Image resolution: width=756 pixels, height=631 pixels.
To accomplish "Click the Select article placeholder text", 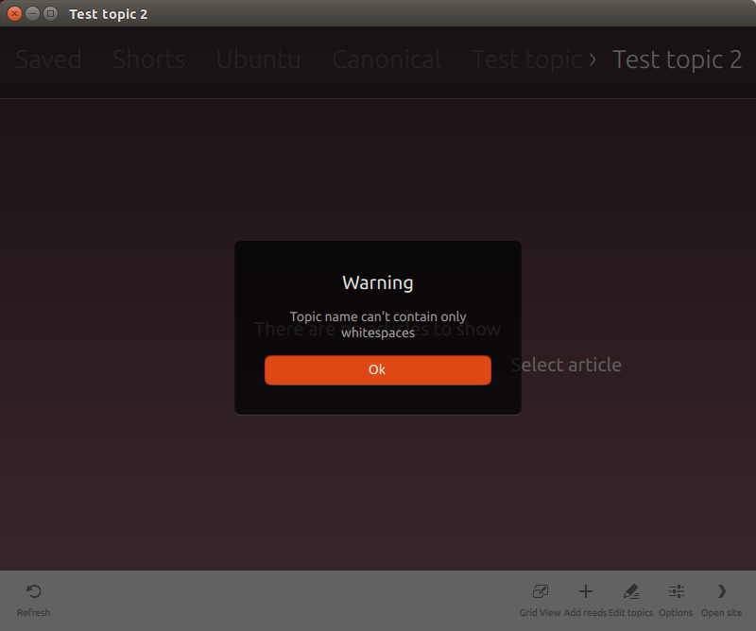I will [566, 365].
